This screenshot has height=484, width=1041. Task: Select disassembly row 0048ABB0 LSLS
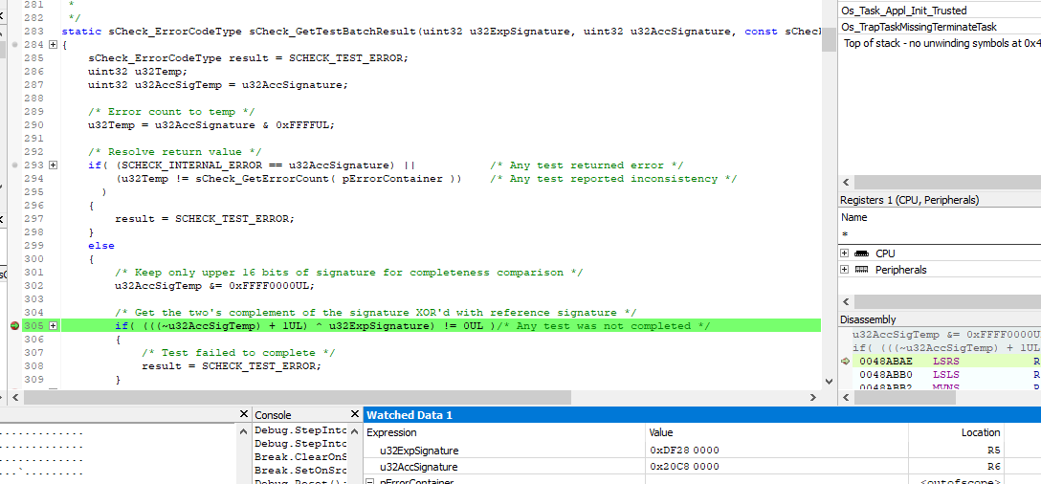click(946, 374)
